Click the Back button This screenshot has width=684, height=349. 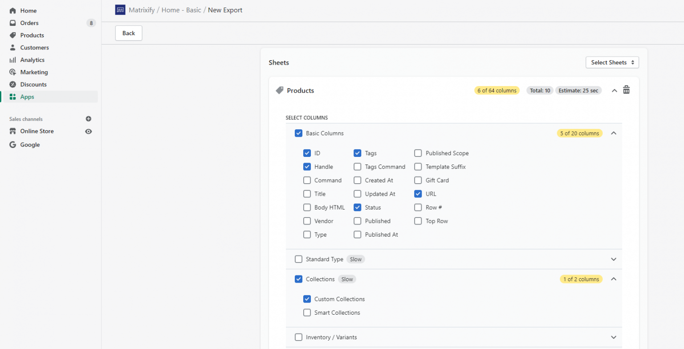tap(128, 33)
